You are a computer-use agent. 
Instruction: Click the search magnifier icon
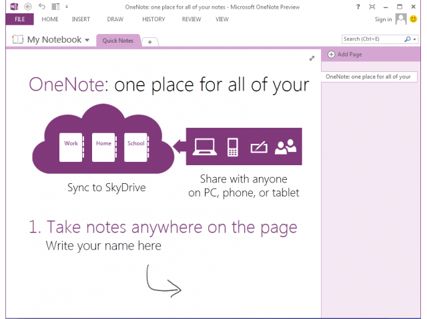[407, 40]
